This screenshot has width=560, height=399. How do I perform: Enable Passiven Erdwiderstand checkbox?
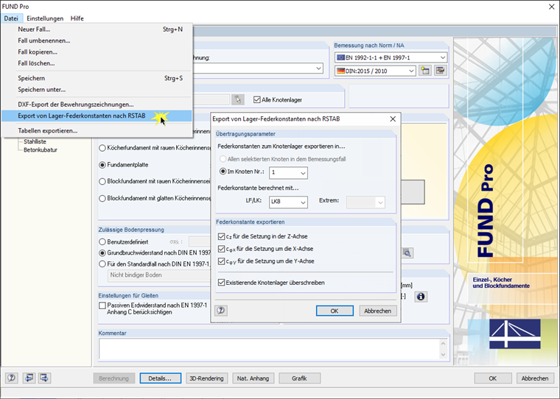102,306
